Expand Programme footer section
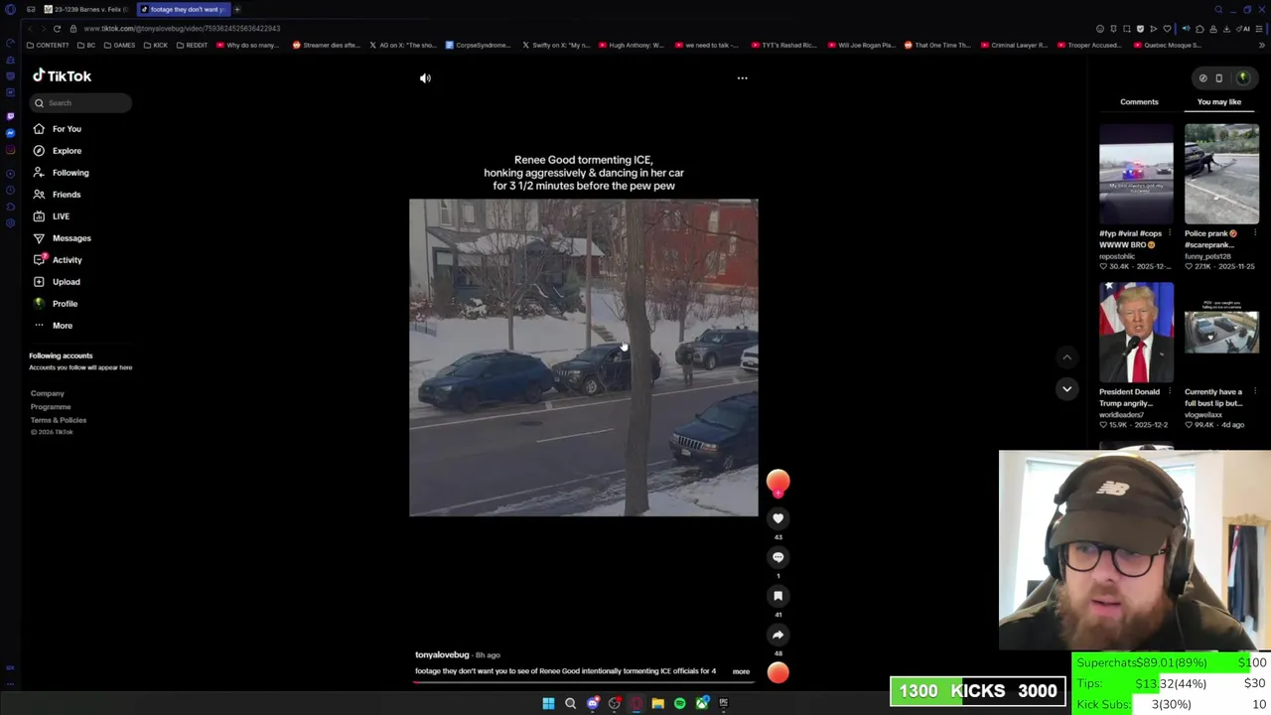1271x715 pixels. [50, 407]
